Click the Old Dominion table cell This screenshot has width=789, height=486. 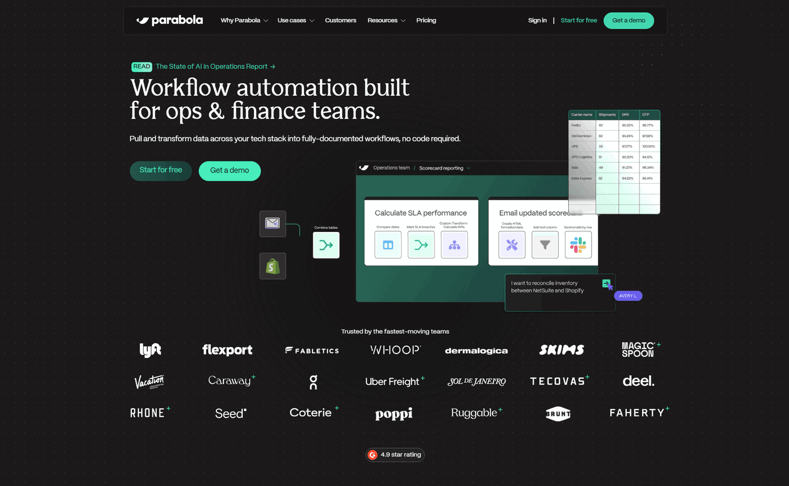[x=582, y=136]
